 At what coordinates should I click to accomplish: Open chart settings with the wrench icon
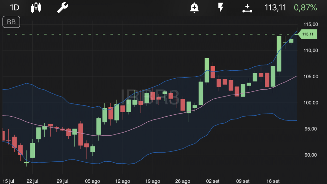(62, 8)
